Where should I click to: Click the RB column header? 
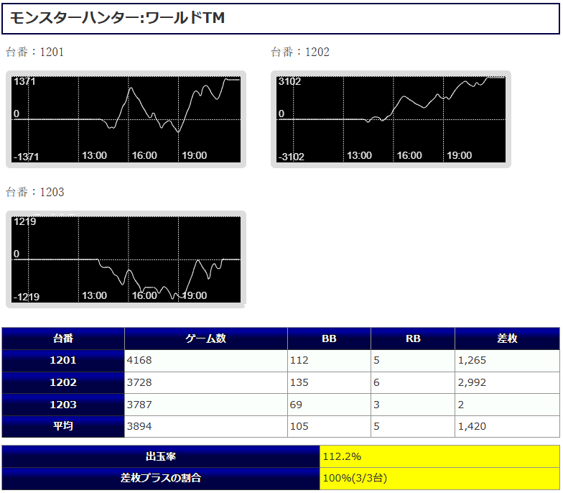[x=413, y=338]
